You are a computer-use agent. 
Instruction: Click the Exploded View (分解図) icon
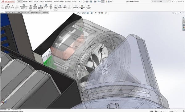tap(65, 6)
